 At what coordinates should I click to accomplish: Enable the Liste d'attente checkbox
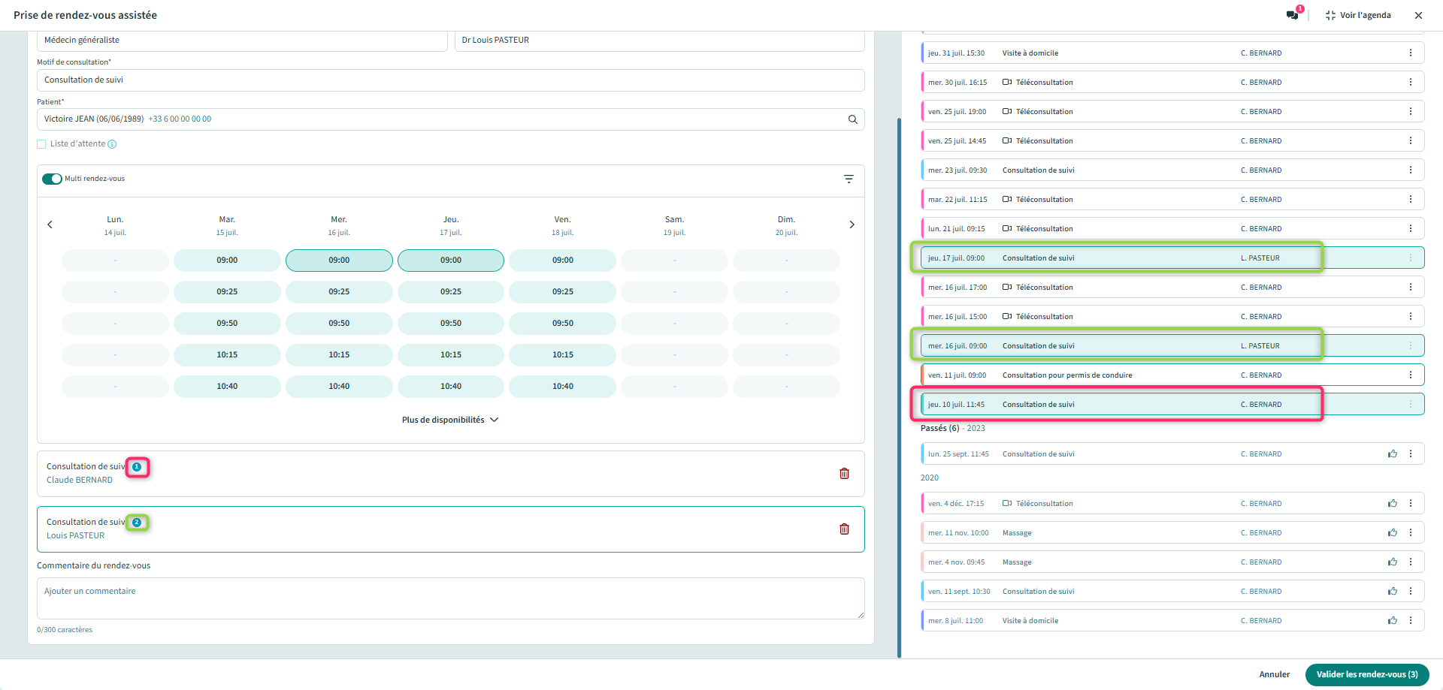click(x=42, y=144)
